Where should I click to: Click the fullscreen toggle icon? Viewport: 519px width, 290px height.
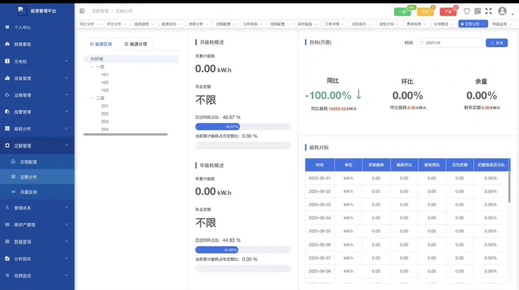[488, 11]
